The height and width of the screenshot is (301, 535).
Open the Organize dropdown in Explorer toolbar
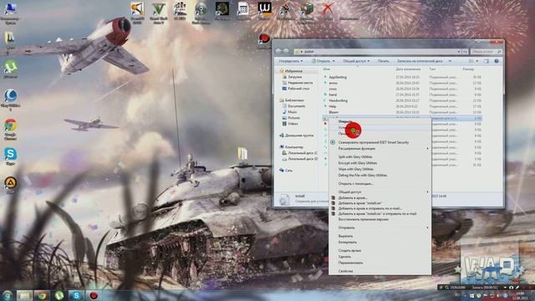point(290,61)
